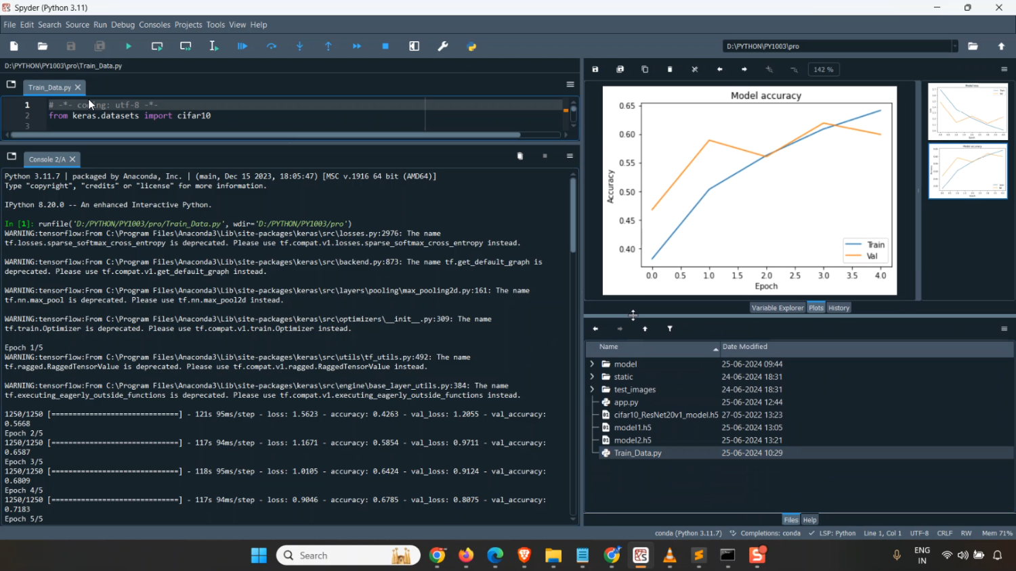The width and height of the screenshot is (1016, 571).
Task: Go to the next plot arrow
Action: (744, 70)
